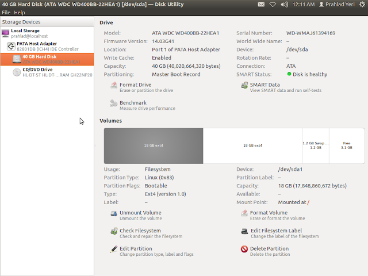Click the Unmount Volume icon
Image resolution: width=368 pixels, height=276 pixels.
click(113, 215)
